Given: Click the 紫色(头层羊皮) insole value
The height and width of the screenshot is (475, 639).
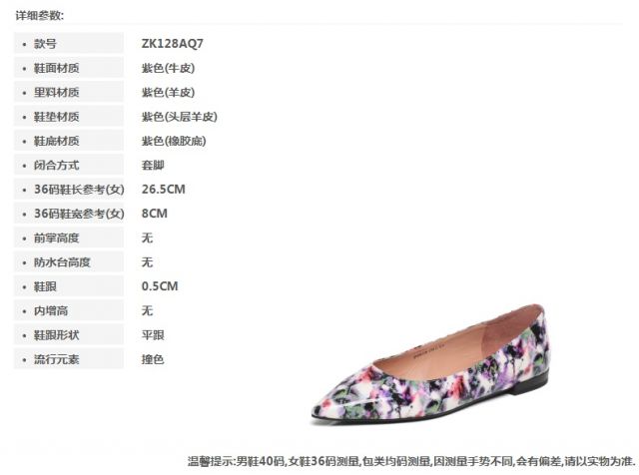Looking at the screenshot, I should [180, 117].
